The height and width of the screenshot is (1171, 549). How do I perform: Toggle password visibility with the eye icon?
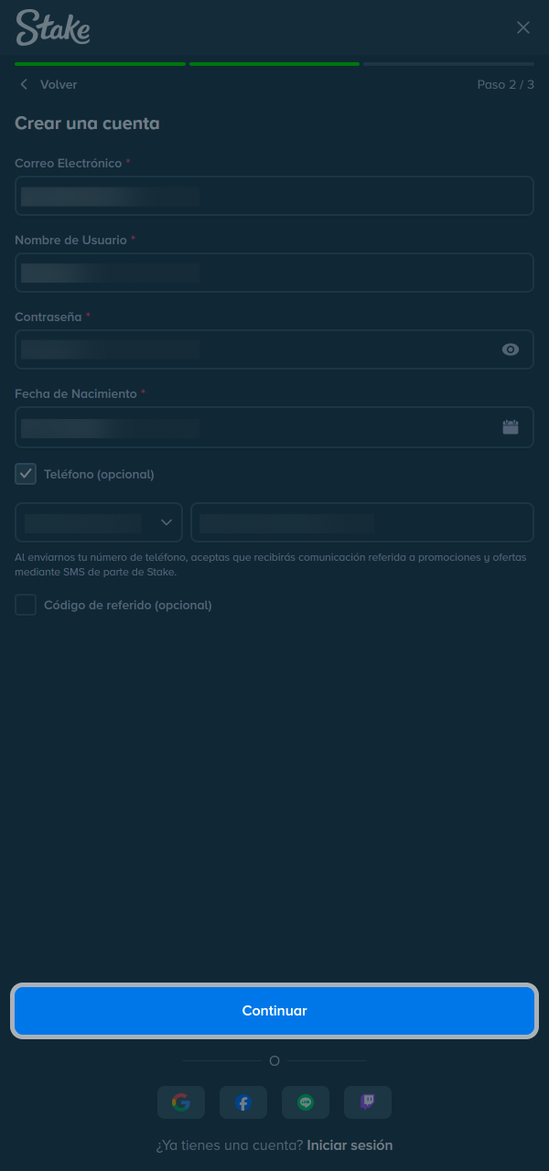510,349
